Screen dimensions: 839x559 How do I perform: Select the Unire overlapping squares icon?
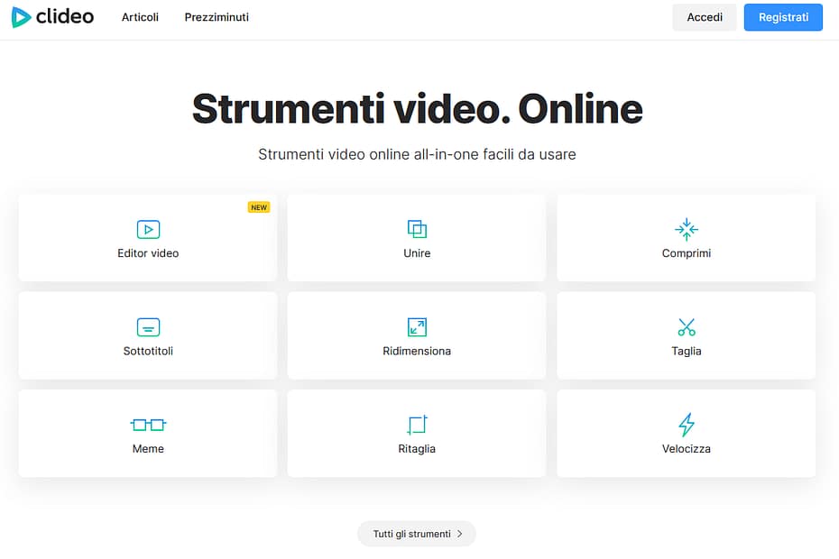(417, 229)
